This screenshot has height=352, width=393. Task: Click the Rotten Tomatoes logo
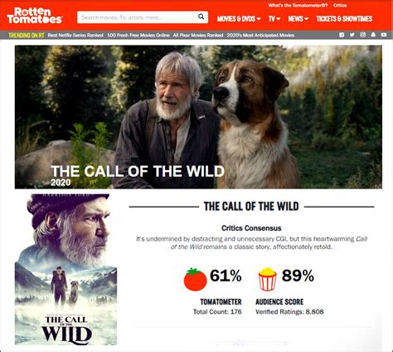(35, 16)
